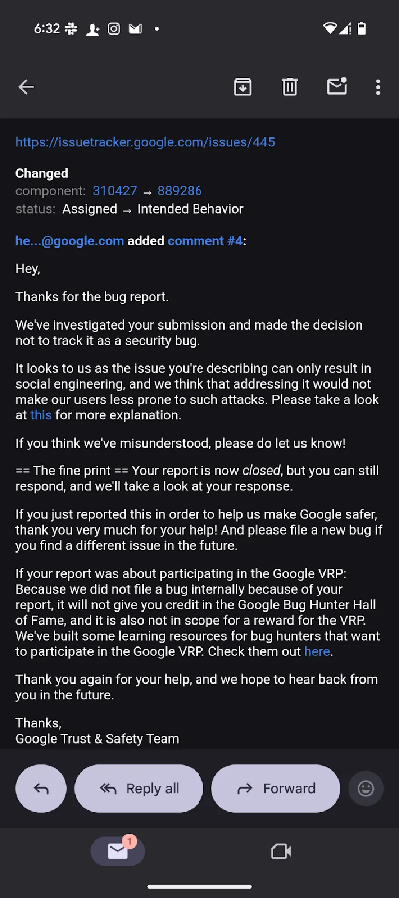Open component 889286 link
Screen dimensions: 399x898
pyautogui.click(x=180, y=191)
